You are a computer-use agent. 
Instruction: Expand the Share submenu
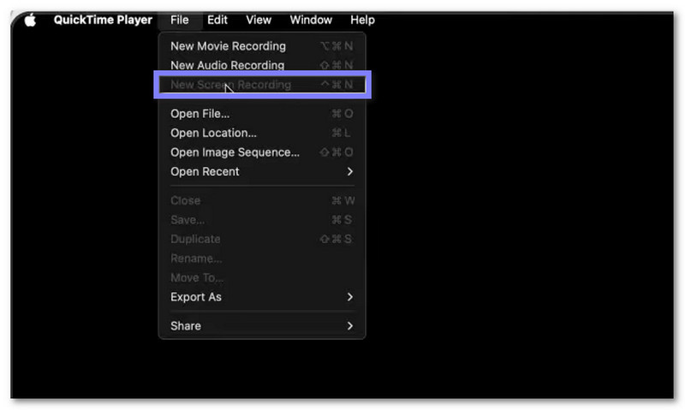(x=262, y=326)
